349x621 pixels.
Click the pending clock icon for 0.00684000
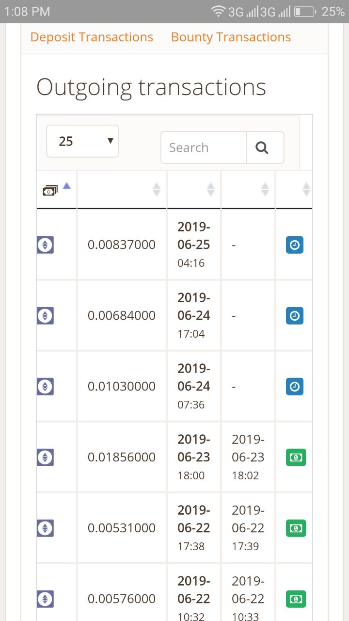[x=295, y=316]
